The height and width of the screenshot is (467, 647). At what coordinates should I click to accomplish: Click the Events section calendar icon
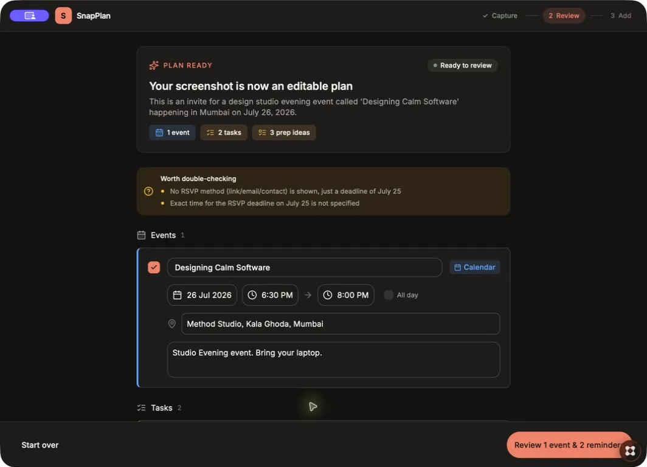(x=141, y=235)
